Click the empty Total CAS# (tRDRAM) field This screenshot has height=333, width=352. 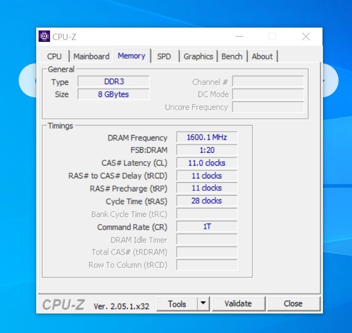207,252
